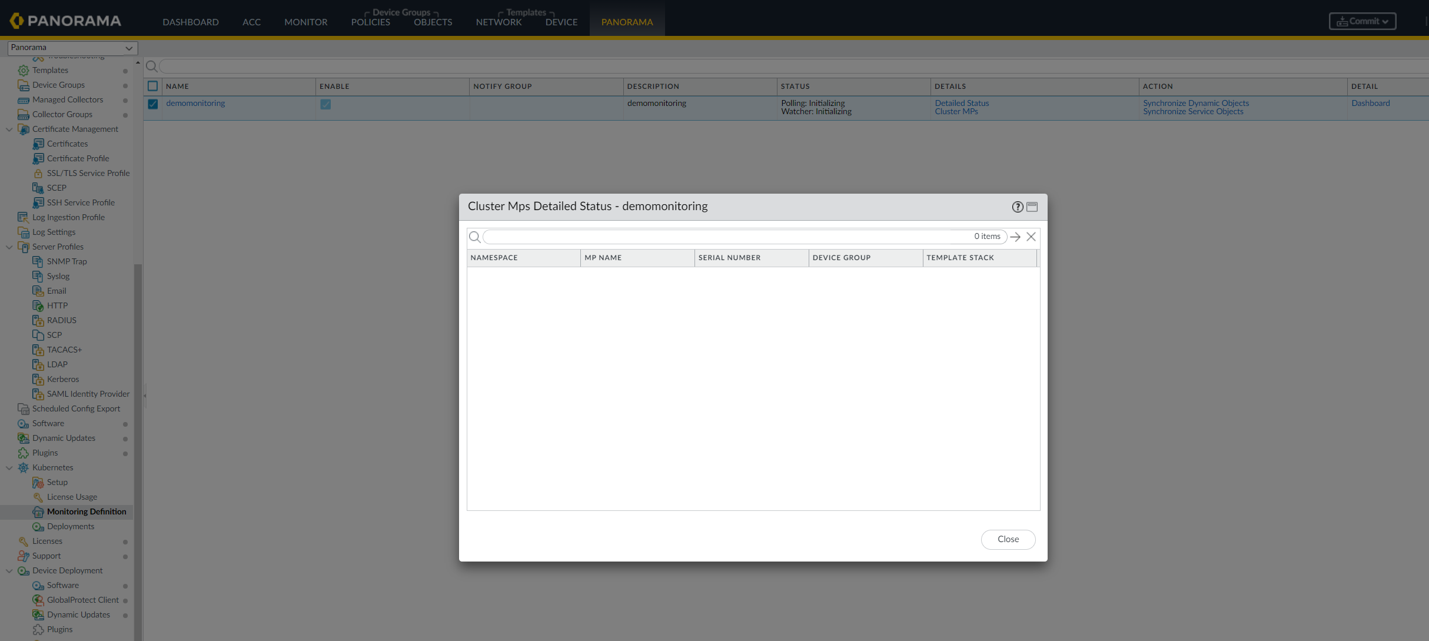Click the Kubernetes helm icon in sidebar
The height and width of the screenshot is (641, 1429).
pos(24,467)
